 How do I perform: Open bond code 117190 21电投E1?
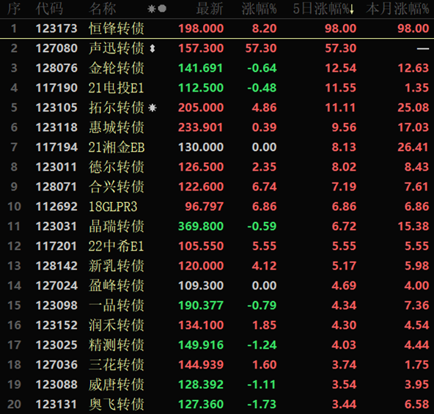(x=217, y=88)
